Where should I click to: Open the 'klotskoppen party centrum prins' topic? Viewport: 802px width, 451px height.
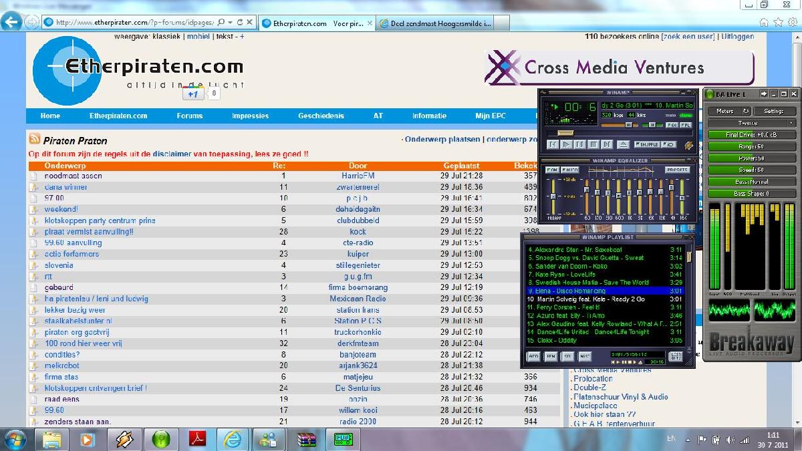point(100,220)
